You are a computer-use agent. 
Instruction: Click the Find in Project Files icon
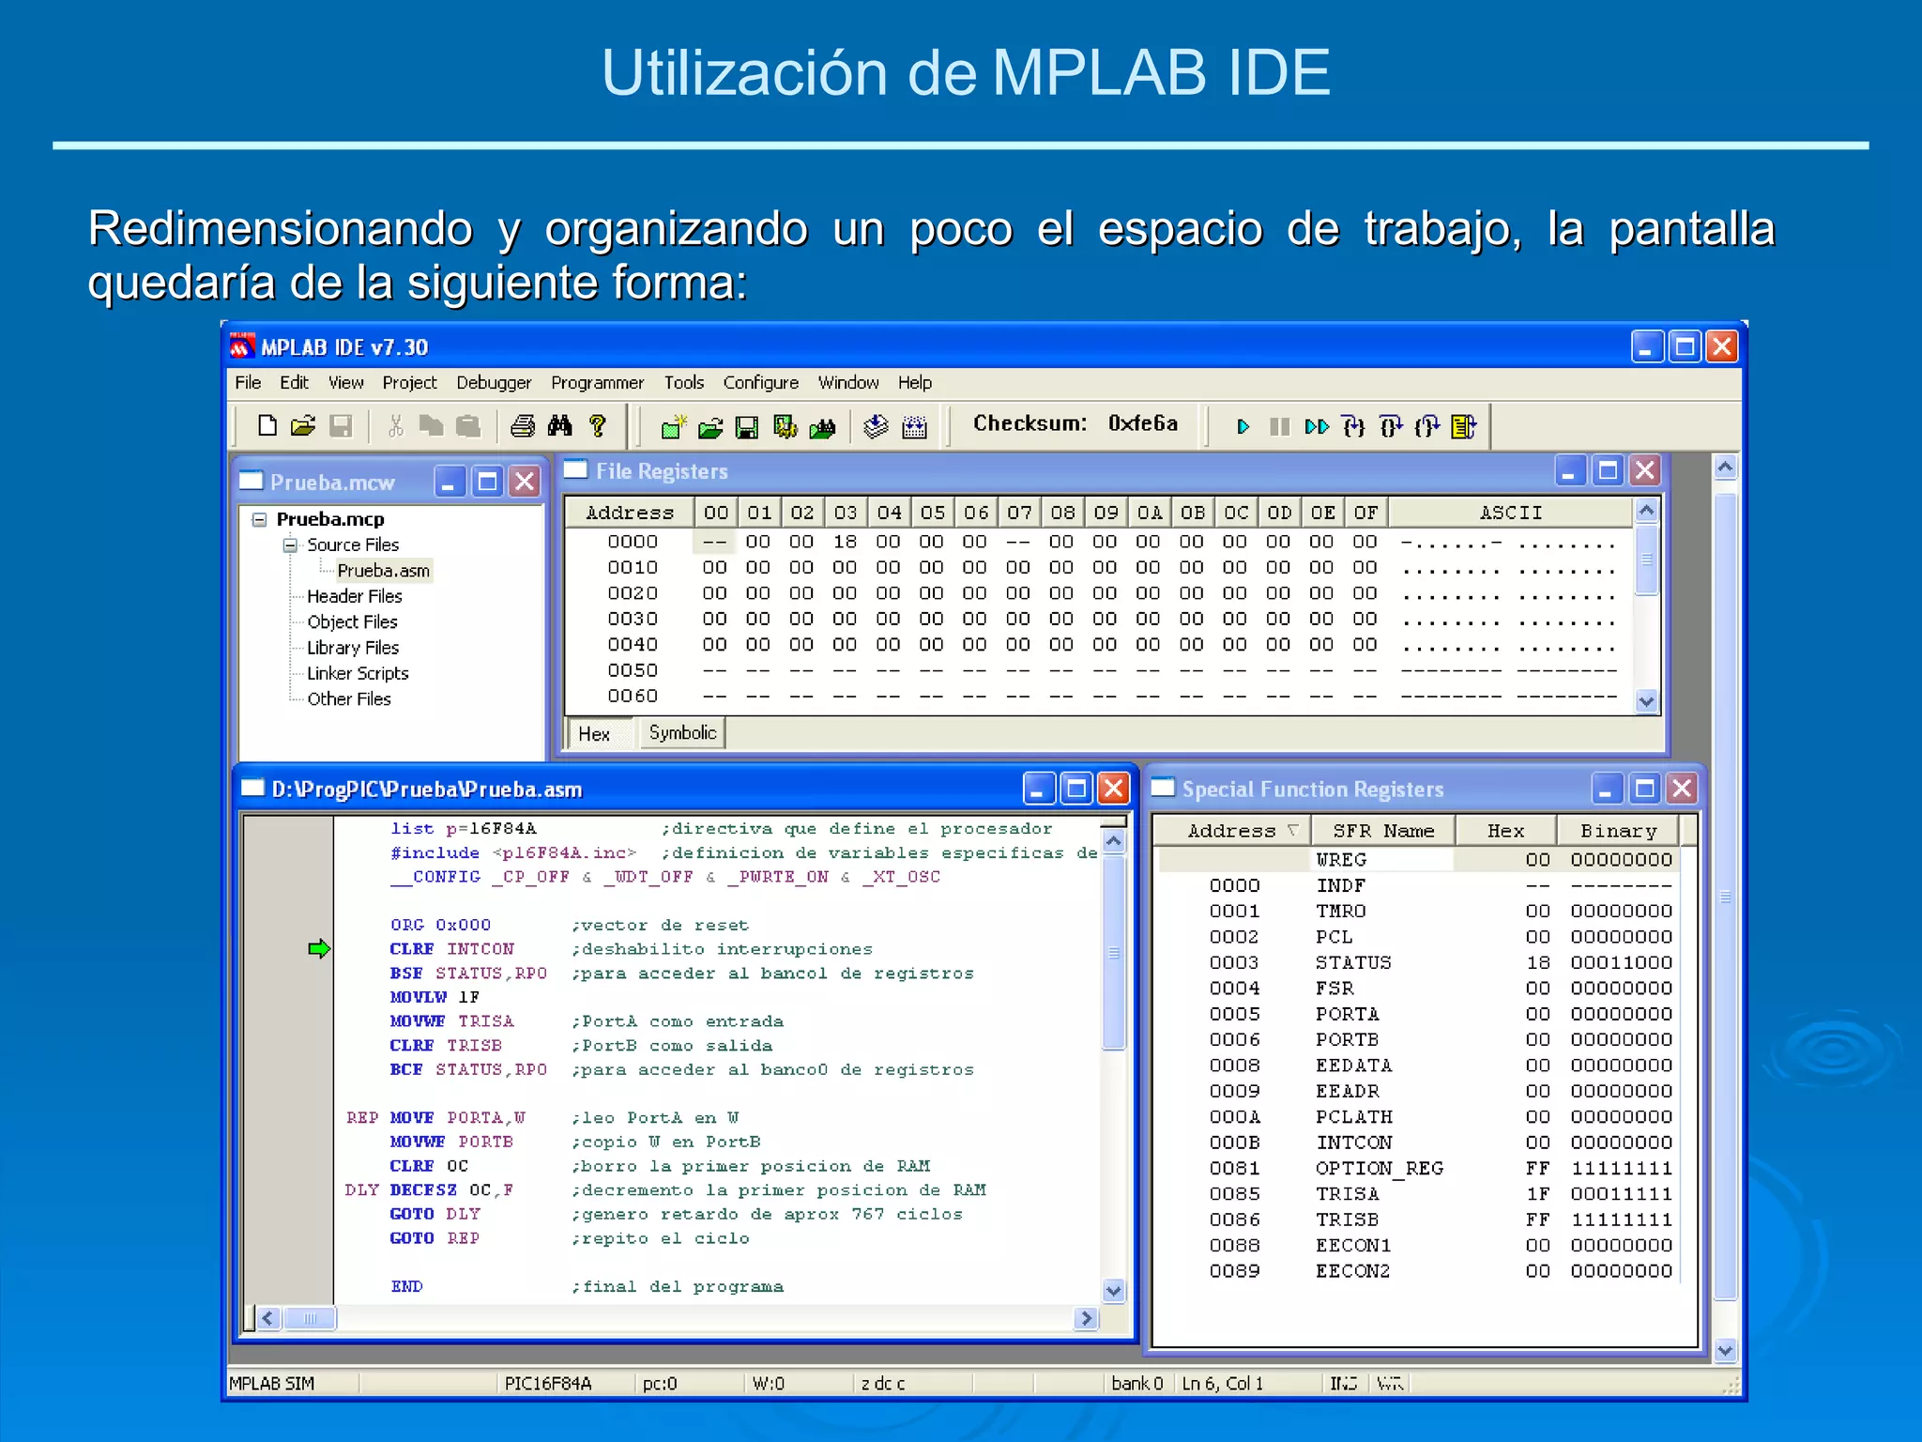pyautogui.click(x=822, y=427)
